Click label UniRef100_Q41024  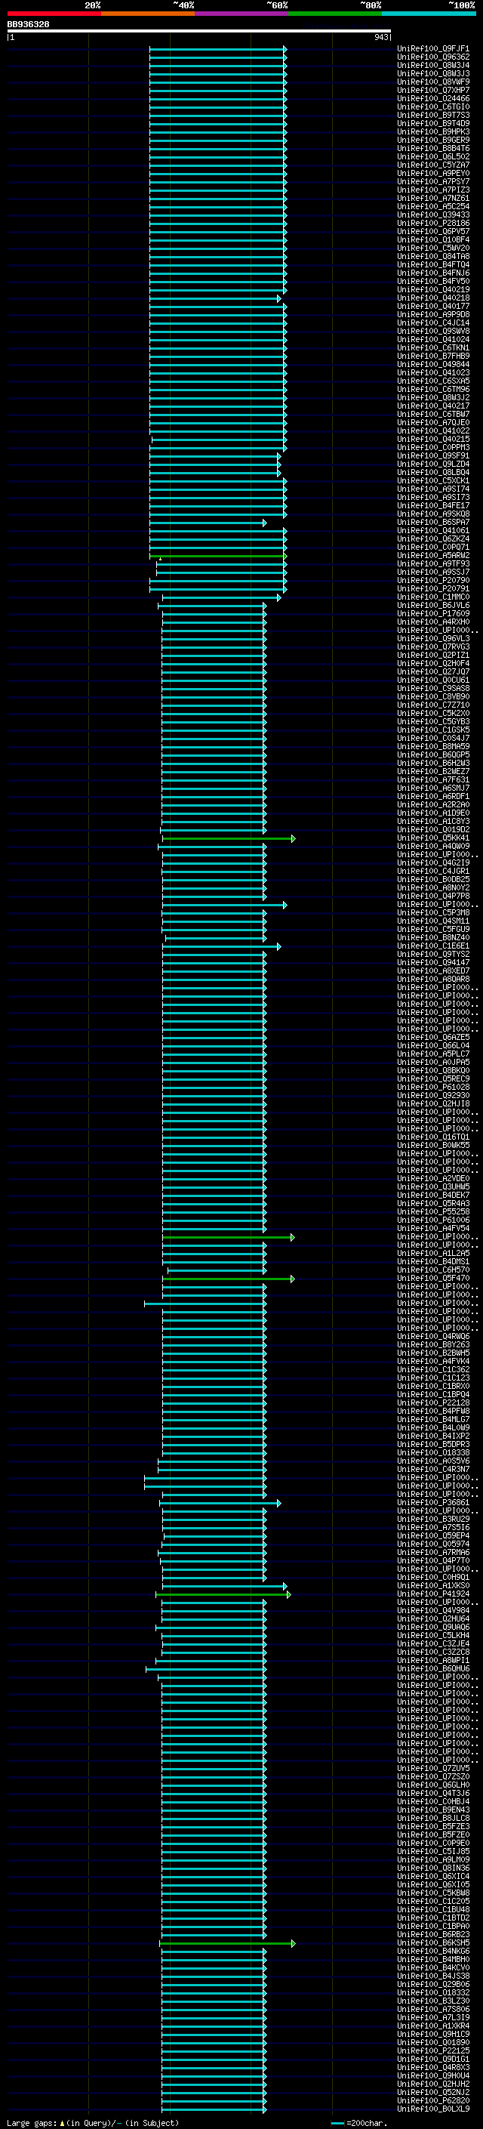[x=433, y=339]
